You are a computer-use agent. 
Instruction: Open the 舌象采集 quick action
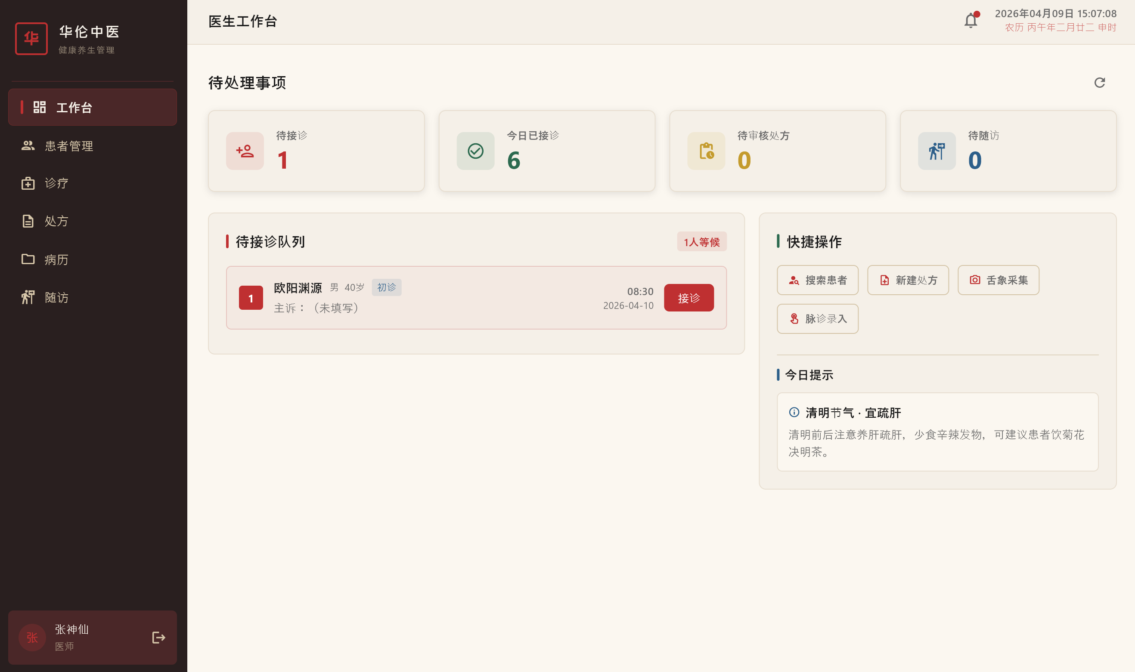(998, 281)
